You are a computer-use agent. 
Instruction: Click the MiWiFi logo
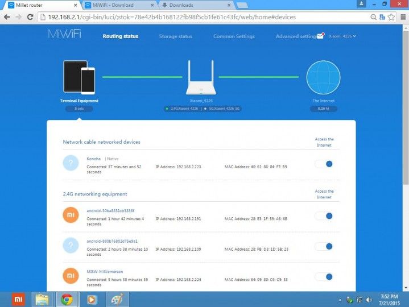pyautogui.click(x=64, y=34)
